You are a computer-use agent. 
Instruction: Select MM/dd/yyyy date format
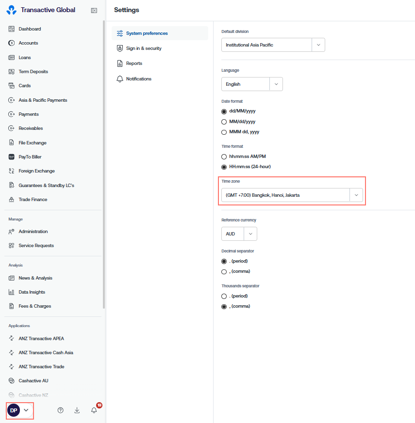[x=224, y=122]
